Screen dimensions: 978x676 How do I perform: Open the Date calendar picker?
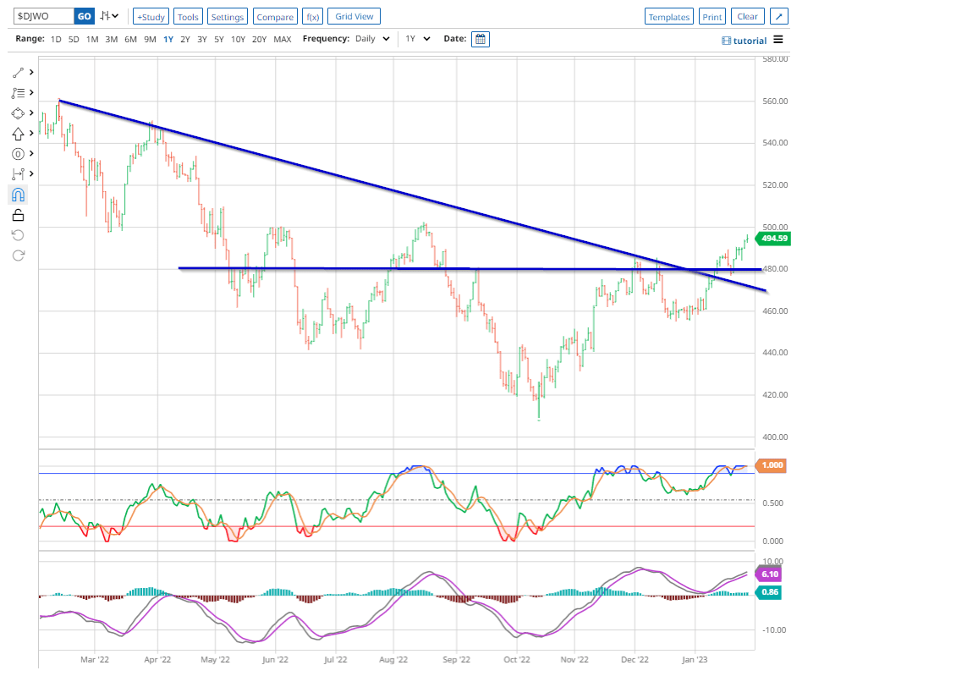pos(480,38)
